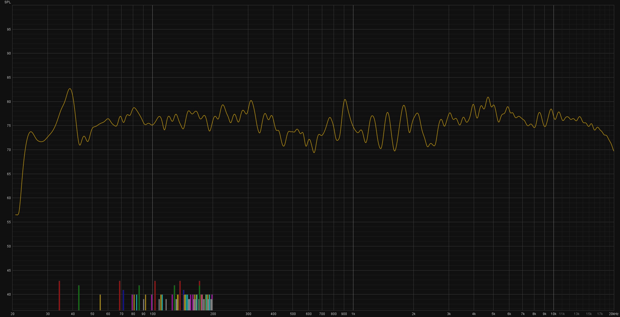Click the trace dip between 600 and 700 Hz

click(314, 152)
